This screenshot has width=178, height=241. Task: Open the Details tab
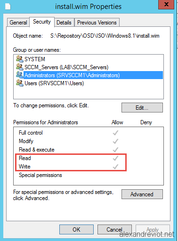pos(64,23)
